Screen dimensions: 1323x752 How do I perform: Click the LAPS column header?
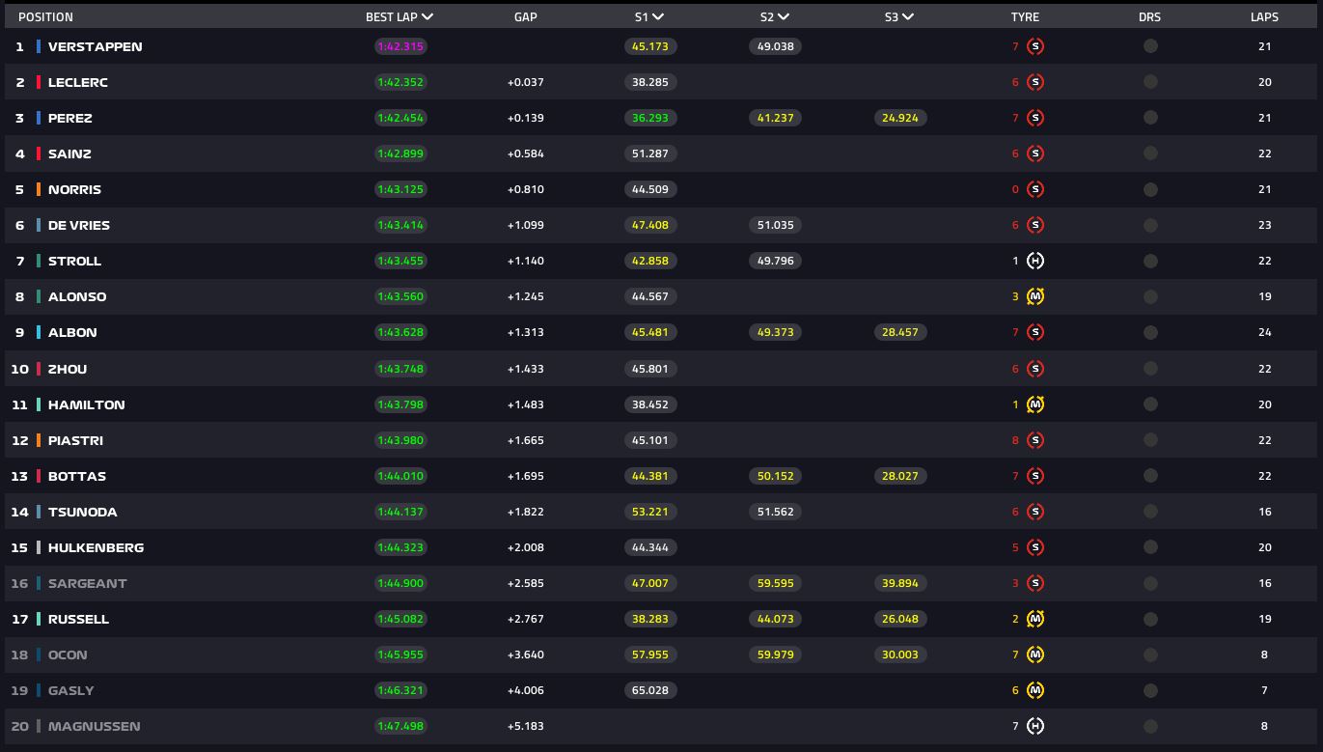pos(1264,16)
